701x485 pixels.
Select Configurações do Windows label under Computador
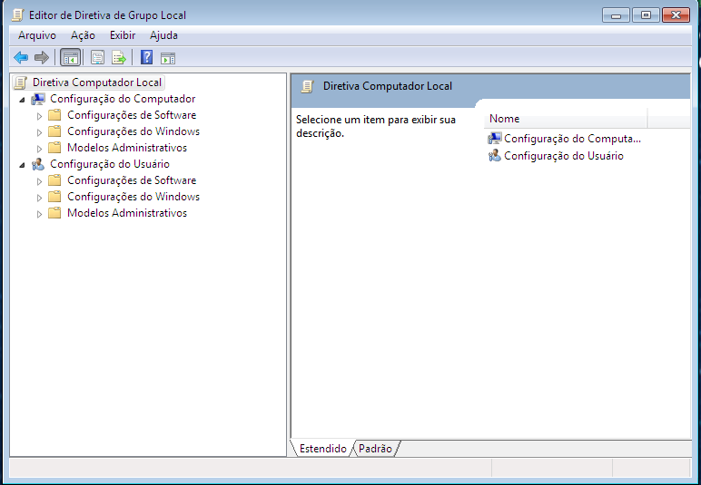(x=133, y=131)
